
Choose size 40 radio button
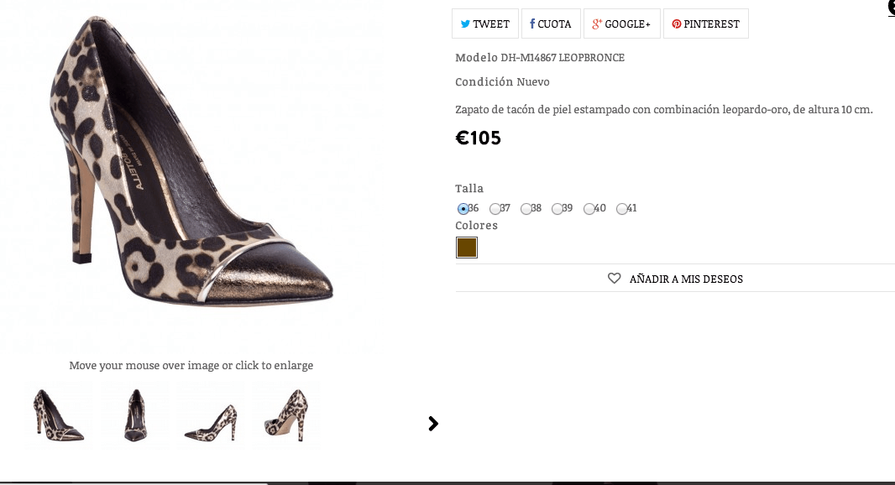[x=589, y=209]
